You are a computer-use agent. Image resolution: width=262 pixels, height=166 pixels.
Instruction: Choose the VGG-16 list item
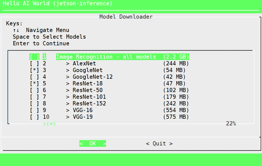[x=83, y=110]
